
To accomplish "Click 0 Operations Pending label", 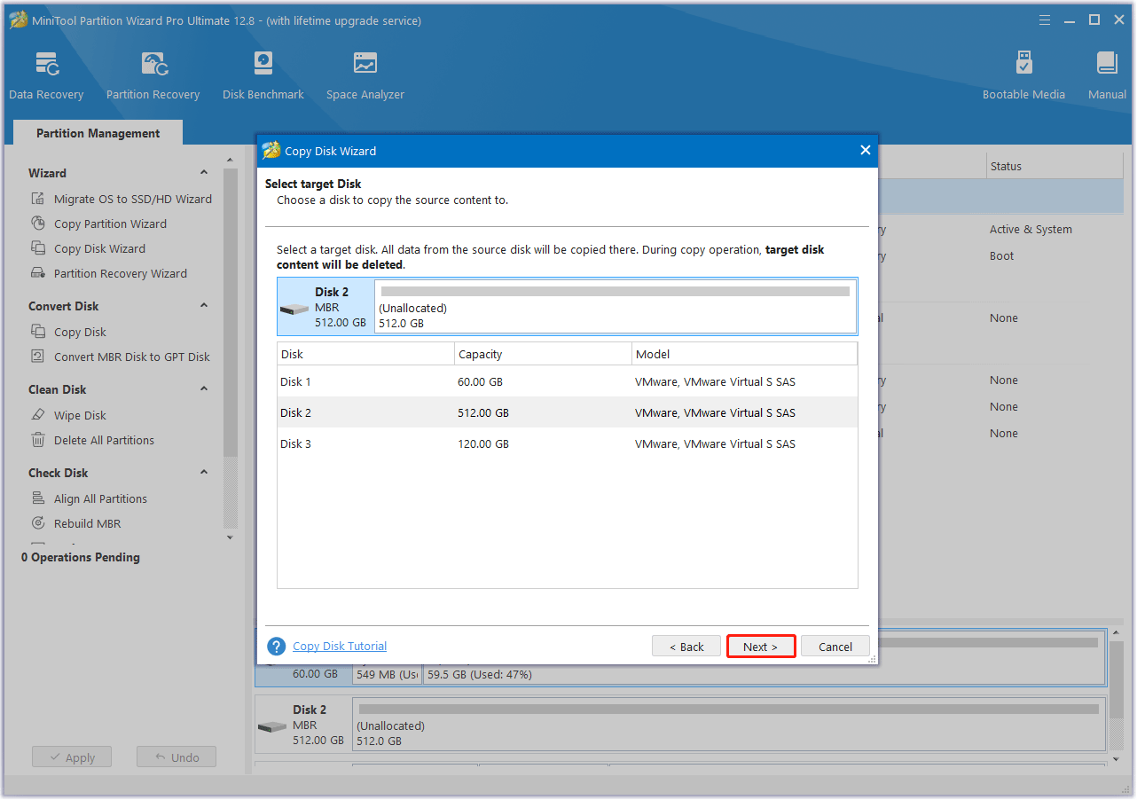I will click(81, 557).
